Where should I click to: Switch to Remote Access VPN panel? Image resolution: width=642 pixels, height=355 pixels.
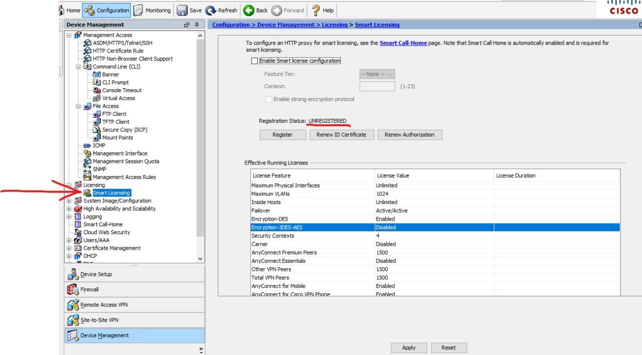(x=134, y=305)
